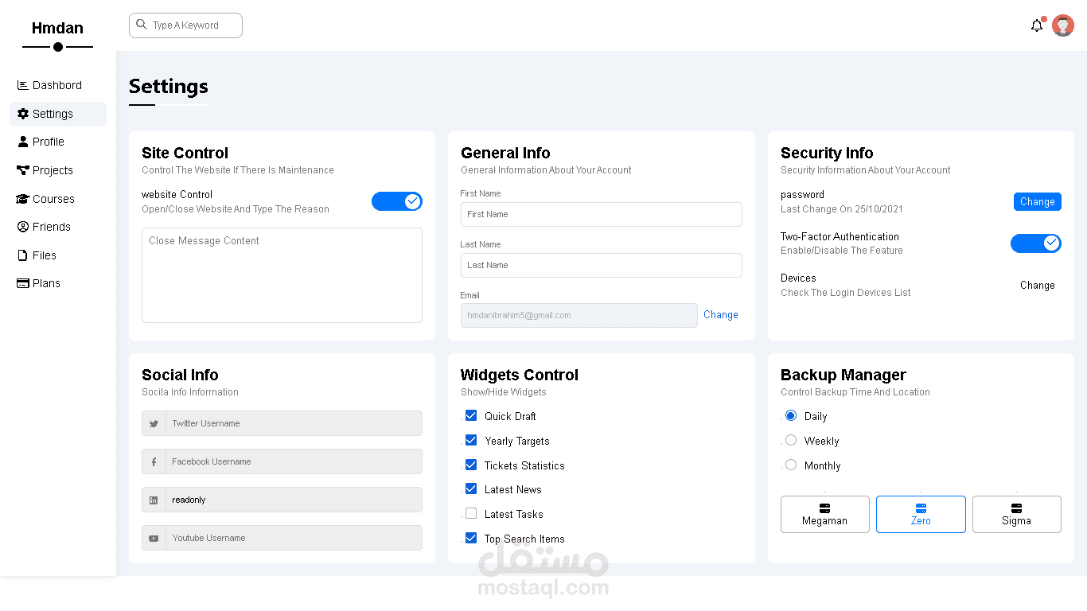Image resolution: width=1087 pixels, height=611 pixels.
Task: Click the Megaman server icon
Action: pyautogui.click(x=825, y=508)
